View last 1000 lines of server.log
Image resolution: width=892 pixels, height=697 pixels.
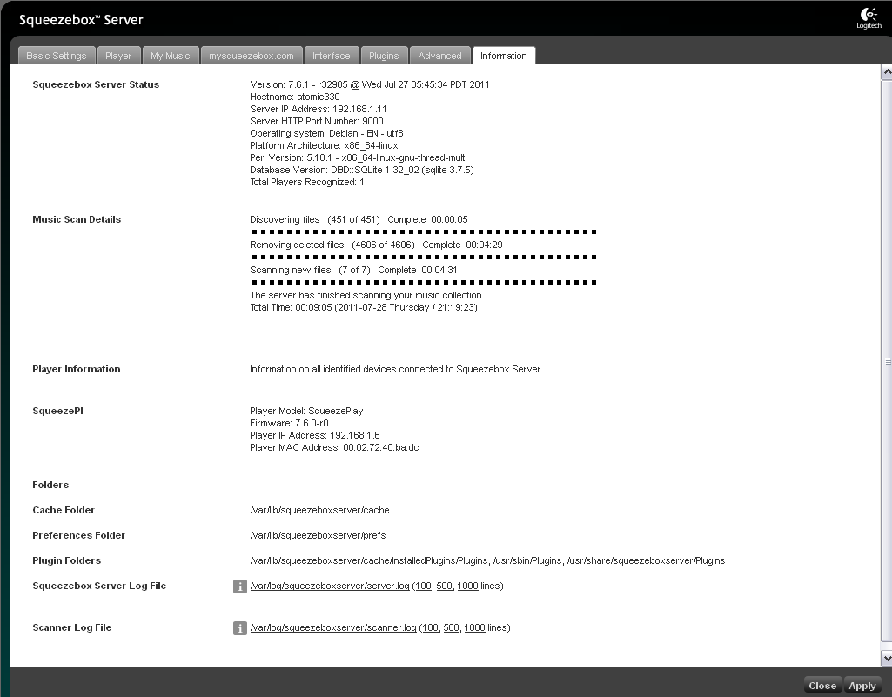pyautogui.click(x=467, y=586)
